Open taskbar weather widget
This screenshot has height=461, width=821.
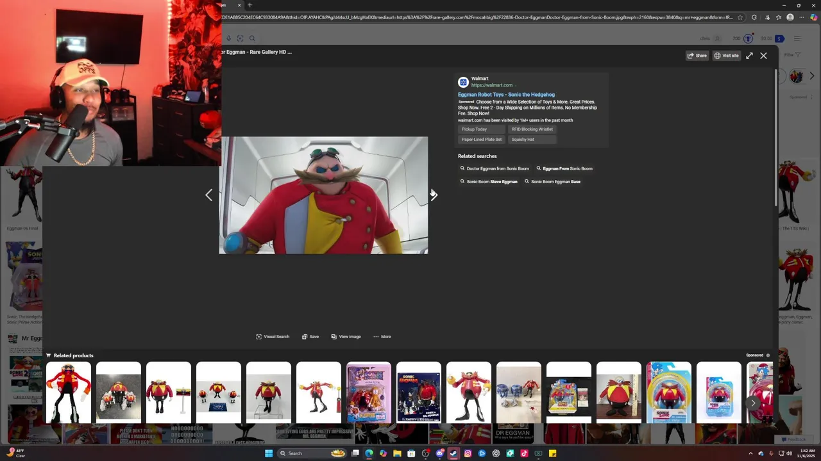tap(16, 453)
